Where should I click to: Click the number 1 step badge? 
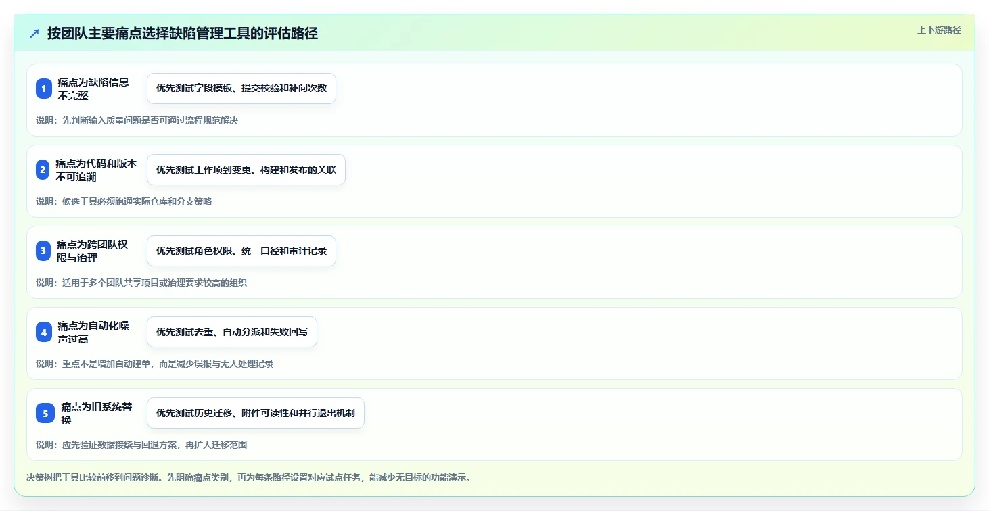coord(44,89)
